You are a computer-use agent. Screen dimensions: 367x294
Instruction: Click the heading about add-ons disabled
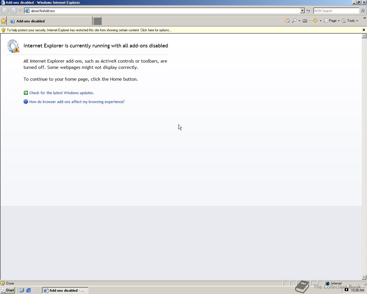point(96,46)
